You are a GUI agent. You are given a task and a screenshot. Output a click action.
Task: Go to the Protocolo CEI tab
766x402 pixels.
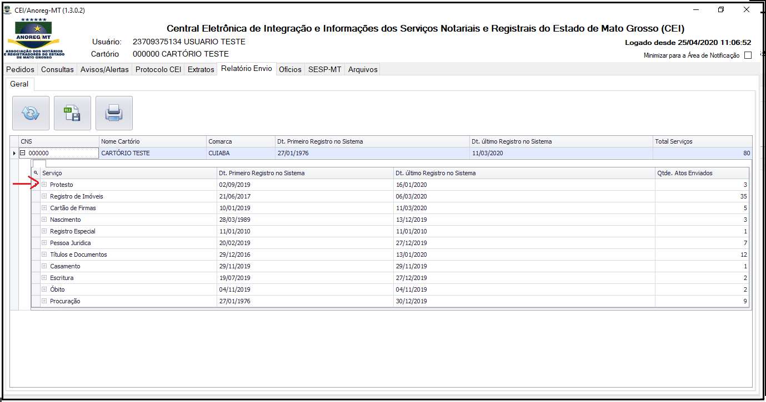[158, 69]
